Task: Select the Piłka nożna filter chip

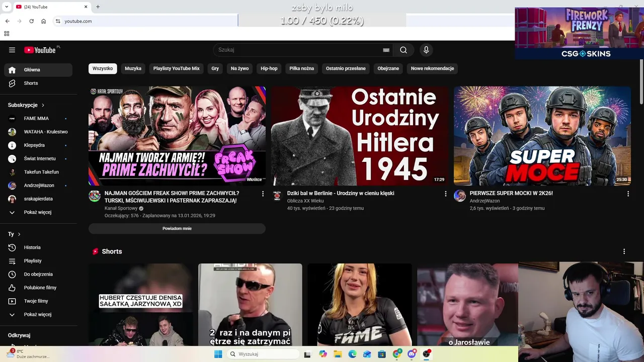Action: coord(302,68)
